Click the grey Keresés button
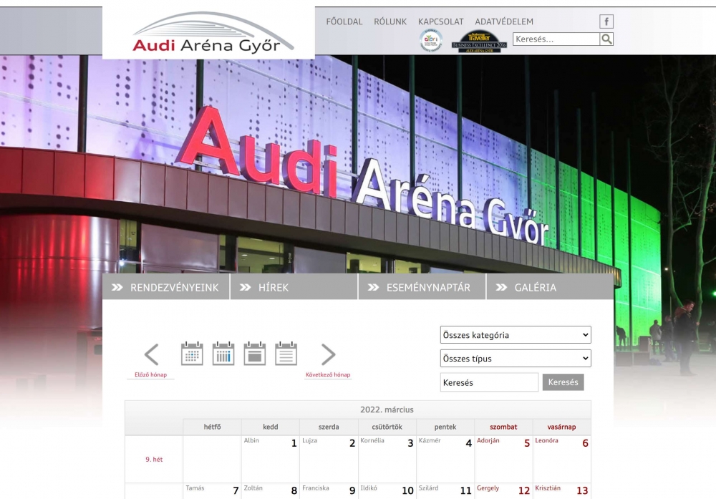 tap(563, 382)
